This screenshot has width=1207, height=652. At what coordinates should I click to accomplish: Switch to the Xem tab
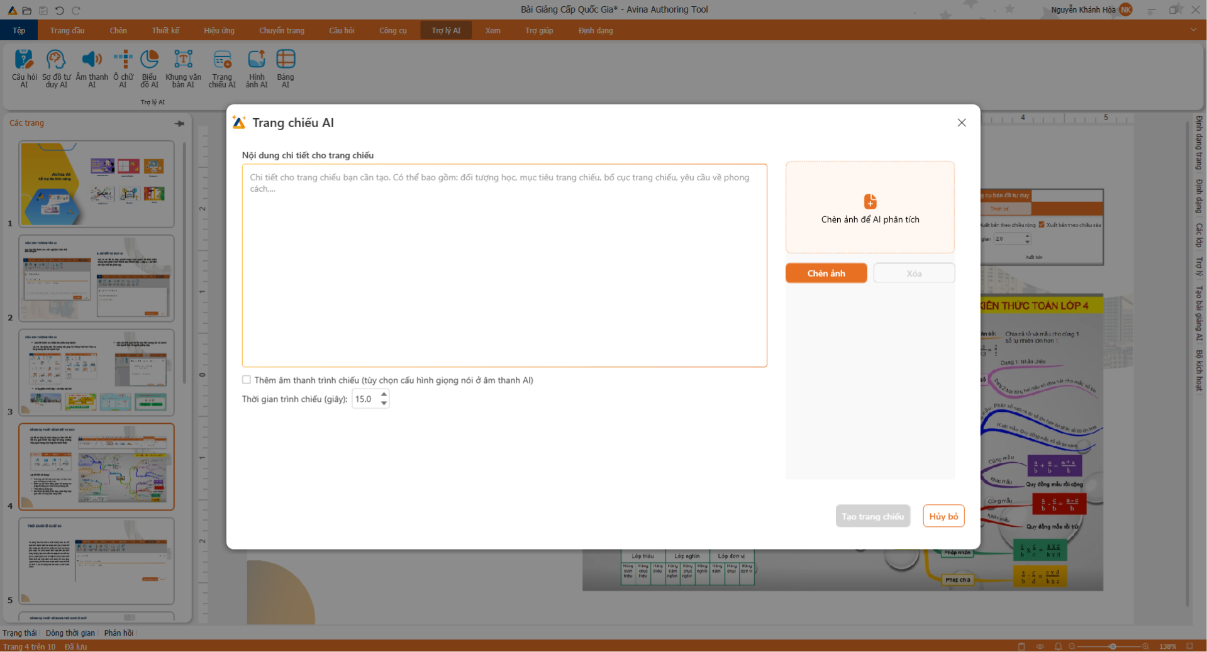click(x=493, y=30)
